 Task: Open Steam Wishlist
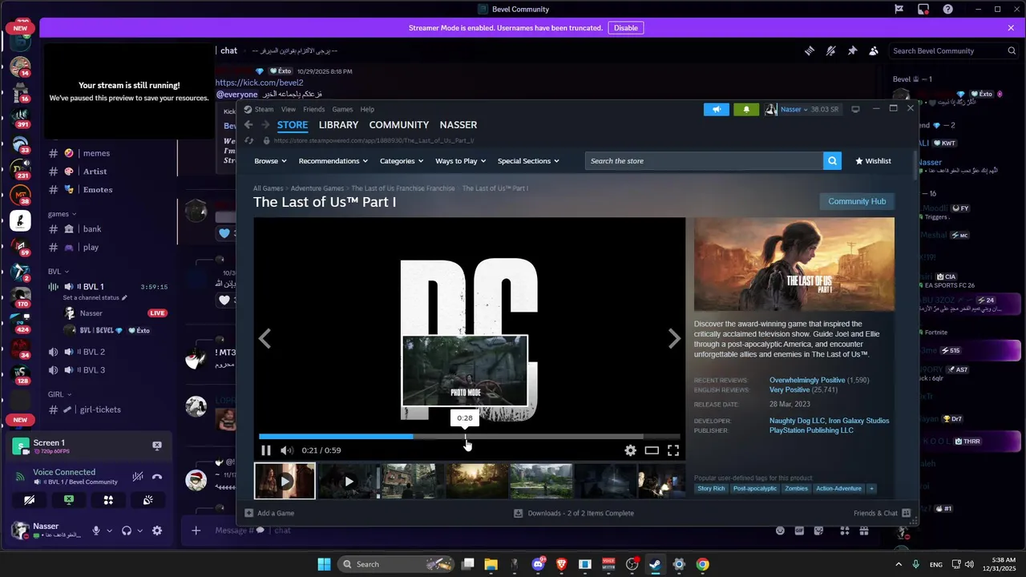coord(873,161)
